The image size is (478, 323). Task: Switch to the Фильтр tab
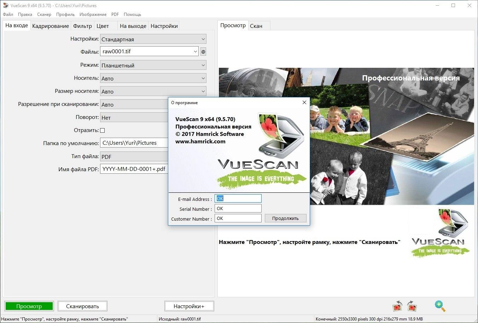82,26
